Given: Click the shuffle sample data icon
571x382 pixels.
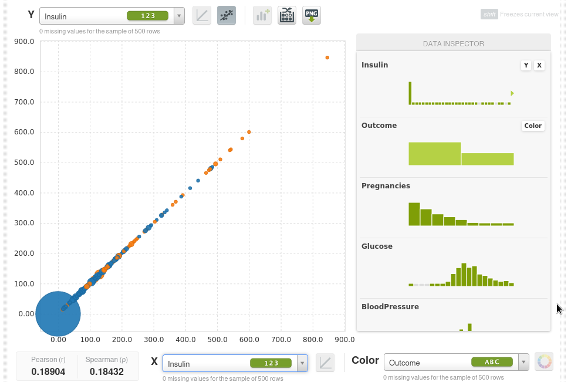Looking at the screenshot, I should coord(287,16).
